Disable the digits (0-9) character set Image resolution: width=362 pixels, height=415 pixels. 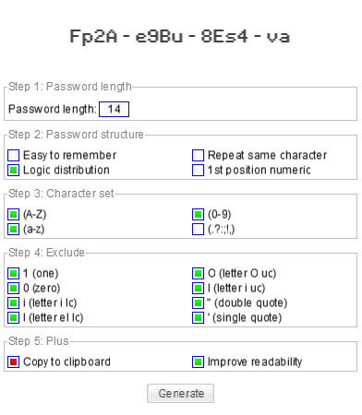(198, 214)
